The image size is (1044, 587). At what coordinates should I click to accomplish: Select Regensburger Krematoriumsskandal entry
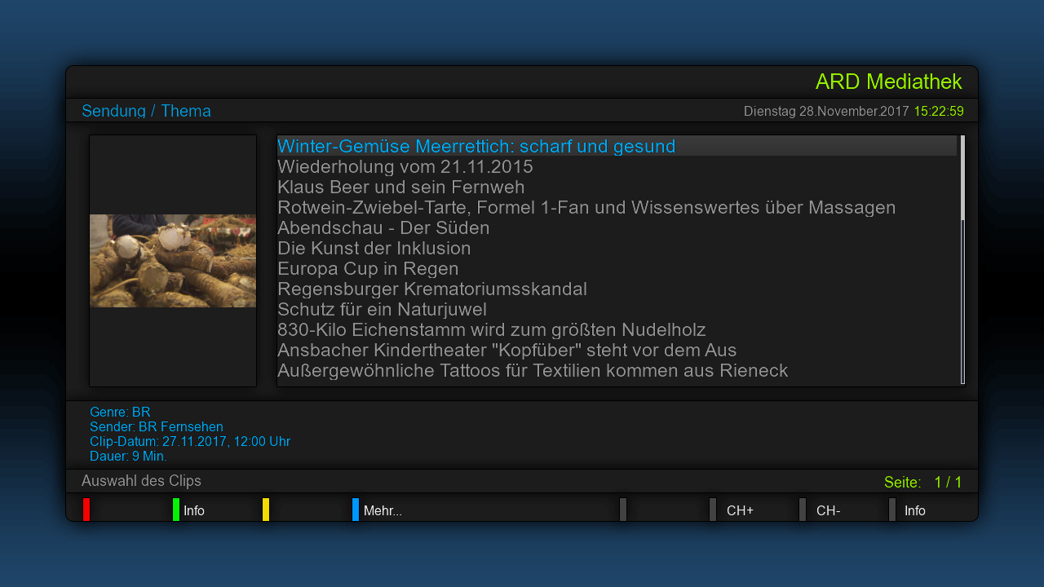[432, 289]
